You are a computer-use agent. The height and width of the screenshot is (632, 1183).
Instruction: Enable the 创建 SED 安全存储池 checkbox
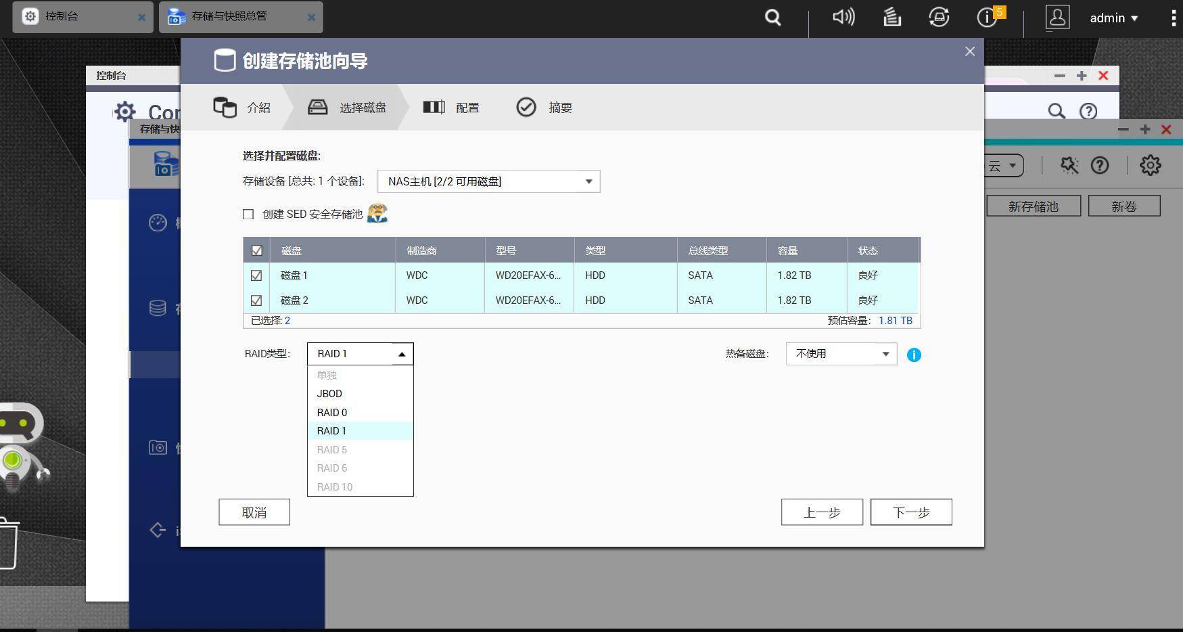(248, 214)
